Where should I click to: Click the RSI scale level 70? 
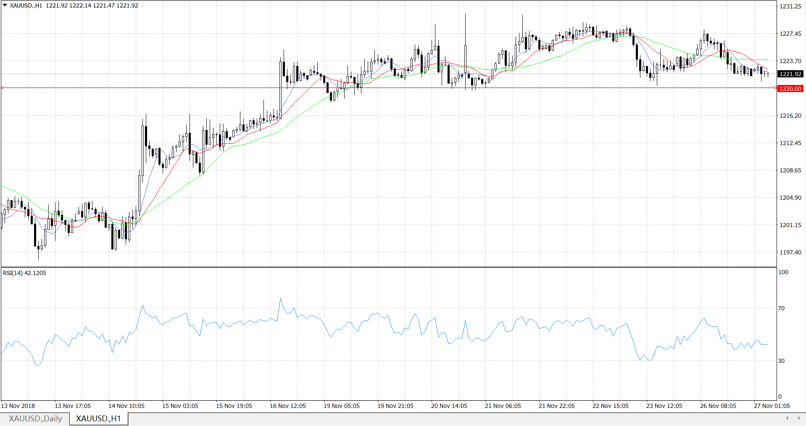(x=781, y=308)
